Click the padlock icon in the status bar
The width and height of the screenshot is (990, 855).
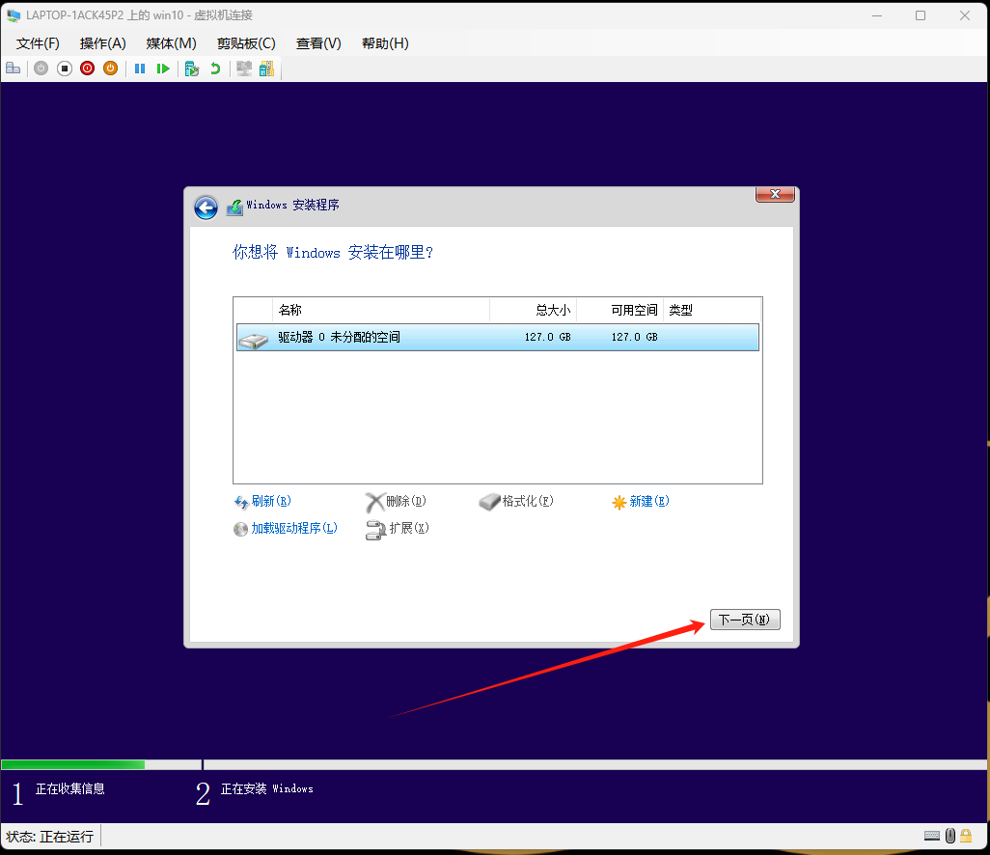pos(966,836)
